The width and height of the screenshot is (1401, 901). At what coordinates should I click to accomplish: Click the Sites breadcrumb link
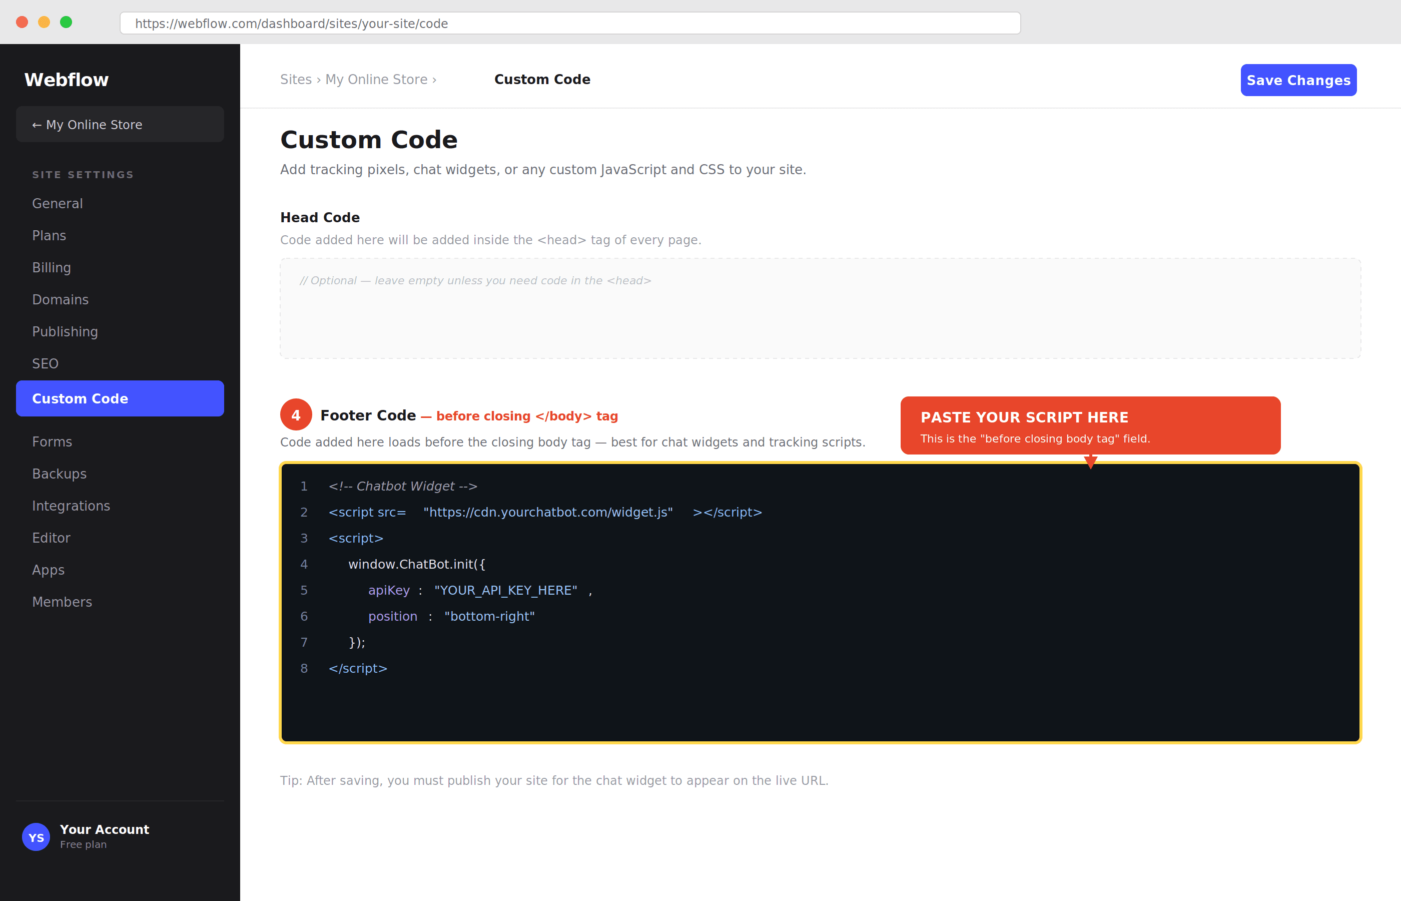(295, 79)
